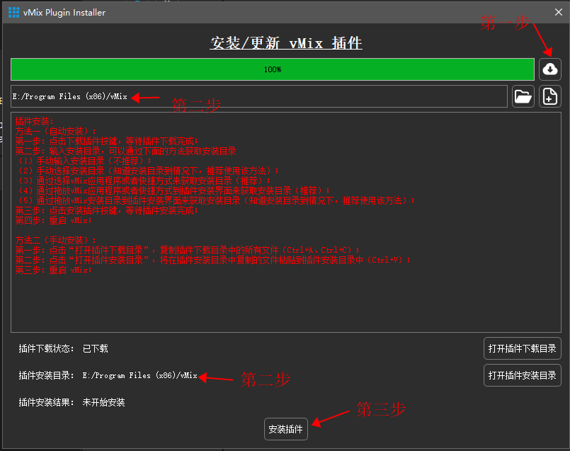Viewport: 570px width, 451px height.
Task: Click 打开插件下载目录 button
Action: 523,348
